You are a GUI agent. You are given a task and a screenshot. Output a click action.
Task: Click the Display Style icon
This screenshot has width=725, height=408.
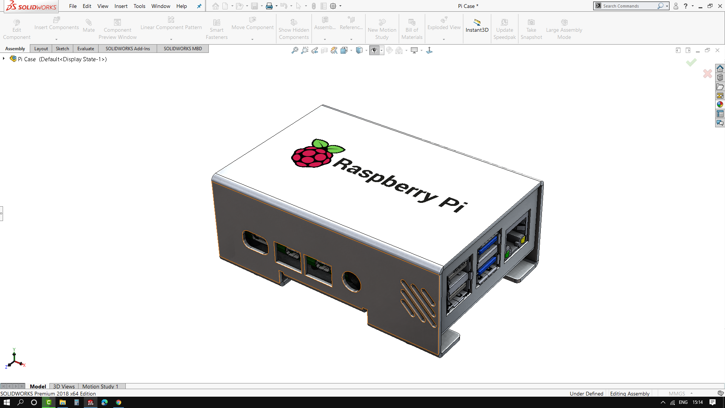(x=359, y=50)
